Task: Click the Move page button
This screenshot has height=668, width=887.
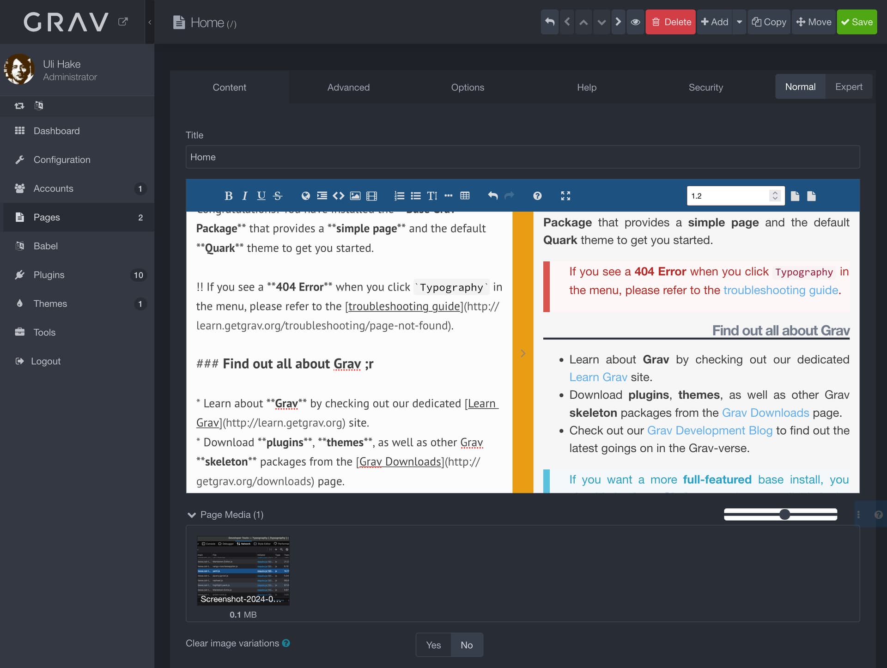Action: [814, 22]
